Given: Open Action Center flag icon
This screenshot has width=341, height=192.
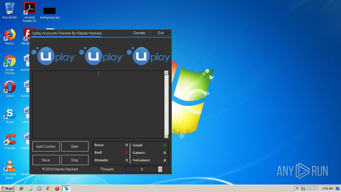Looking at the screenshot, I should click(316, 189).
